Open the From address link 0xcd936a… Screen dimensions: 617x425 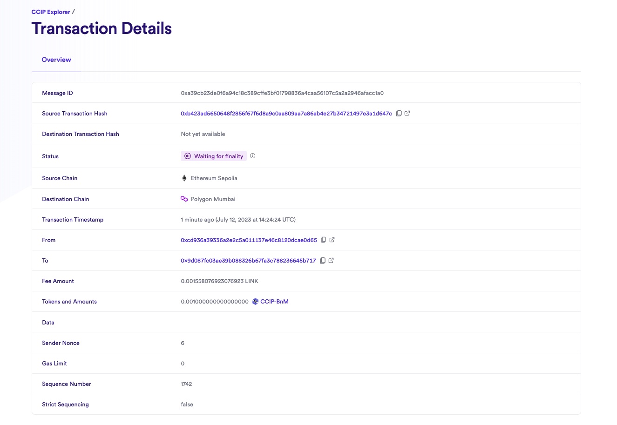coord(249,240)
